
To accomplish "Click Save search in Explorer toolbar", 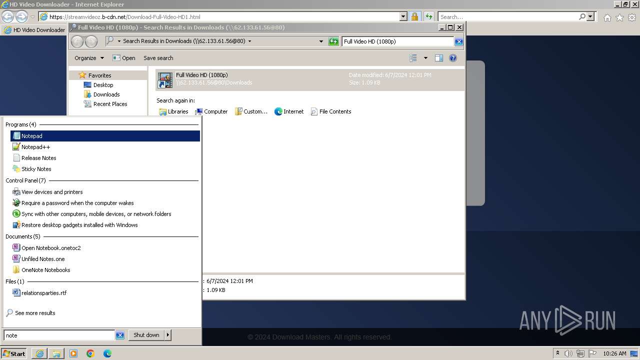I will click(x=158, y=58).
